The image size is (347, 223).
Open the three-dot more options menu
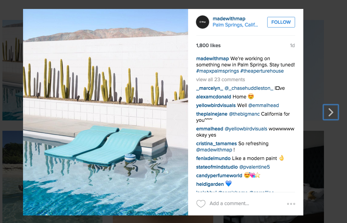point(291,204)
